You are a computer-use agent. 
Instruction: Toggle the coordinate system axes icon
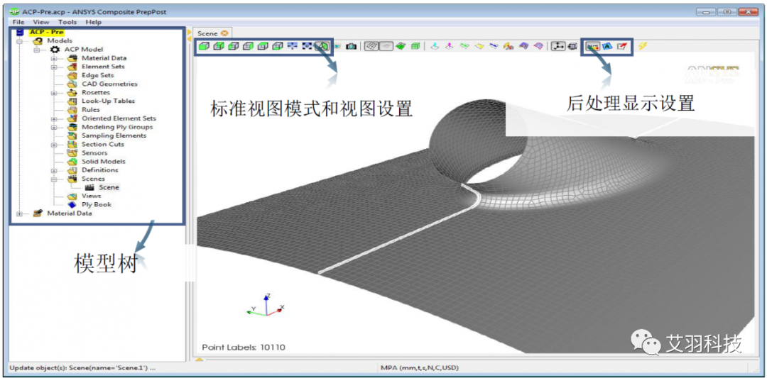pos(559,46)
